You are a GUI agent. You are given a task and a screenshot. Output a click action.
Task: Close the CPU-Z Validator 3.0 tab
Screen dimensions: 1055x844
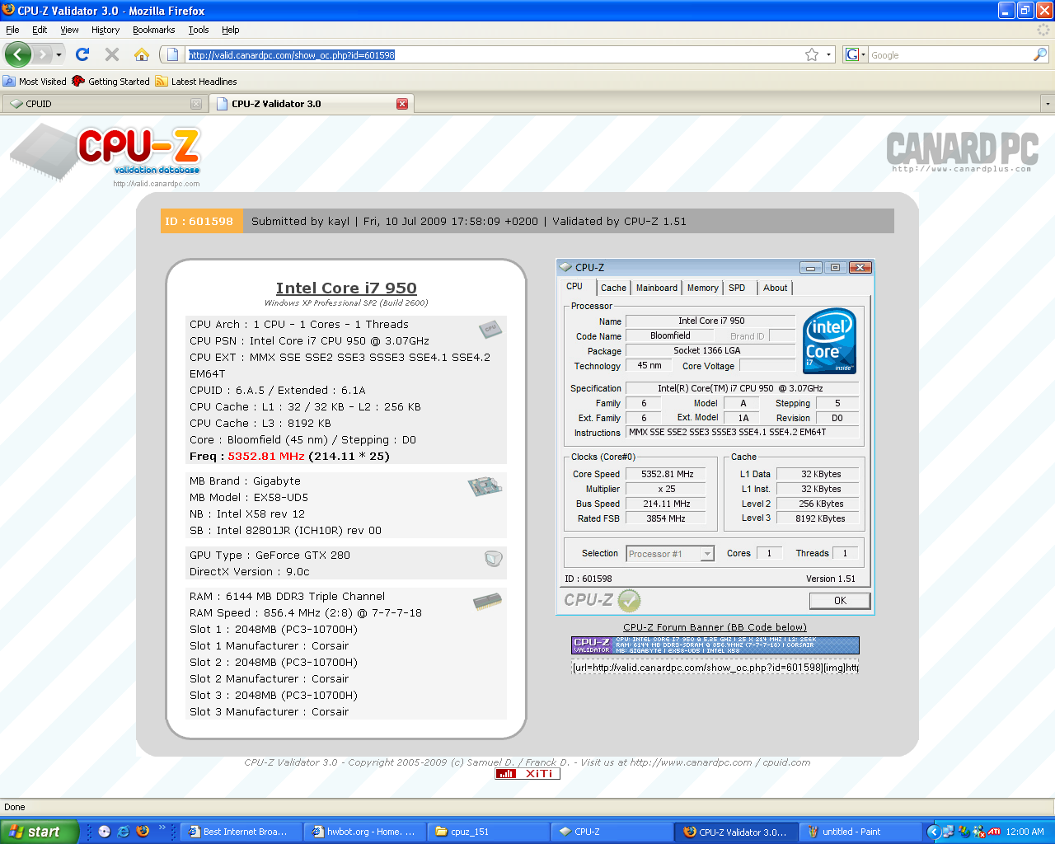click(x=402, y=104)
